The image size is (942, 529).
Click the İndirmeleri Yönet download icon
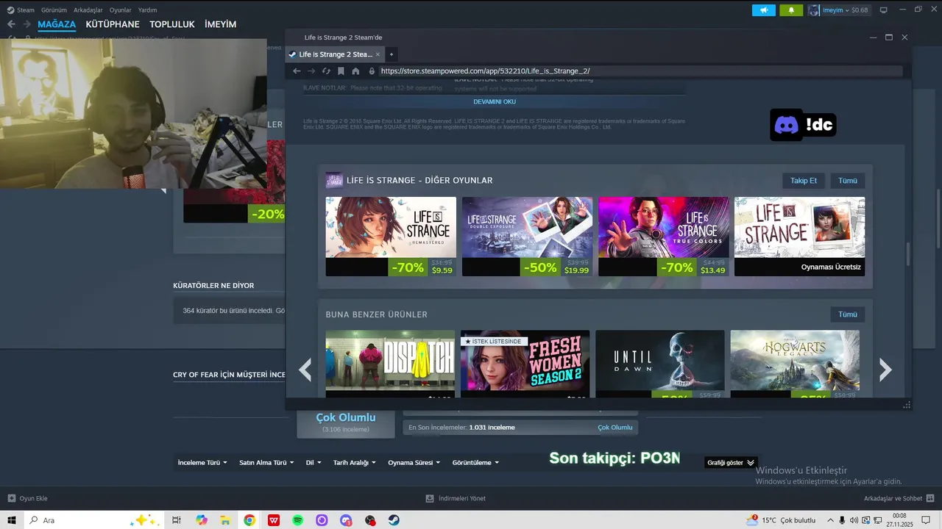(430, 498)
